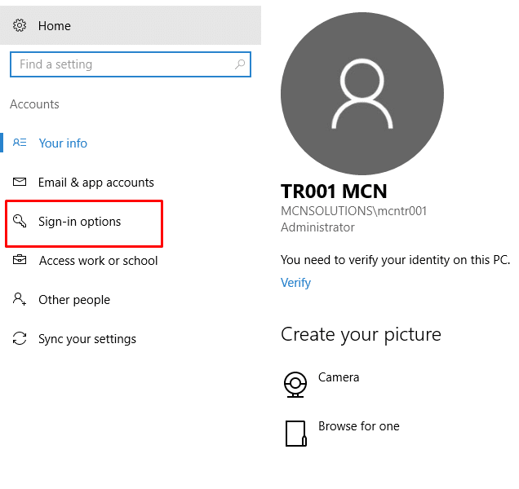Click the Home gear icon
Screen dimensions: 519x489
coord(20,26)
